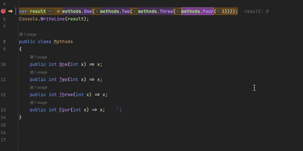The height and width of the screenshot is (151, 303).
Task: Click the 'x:' parameter hint before literal 1
Action: (x=219, y=12)
